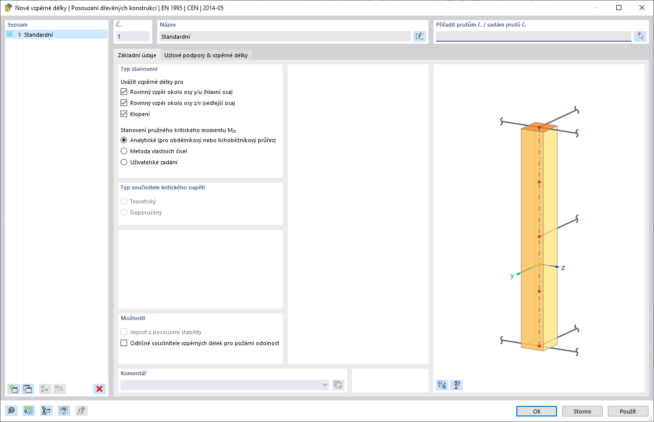
Task: Click the edit name icon beside Standardní field
Action: point(419,36)
